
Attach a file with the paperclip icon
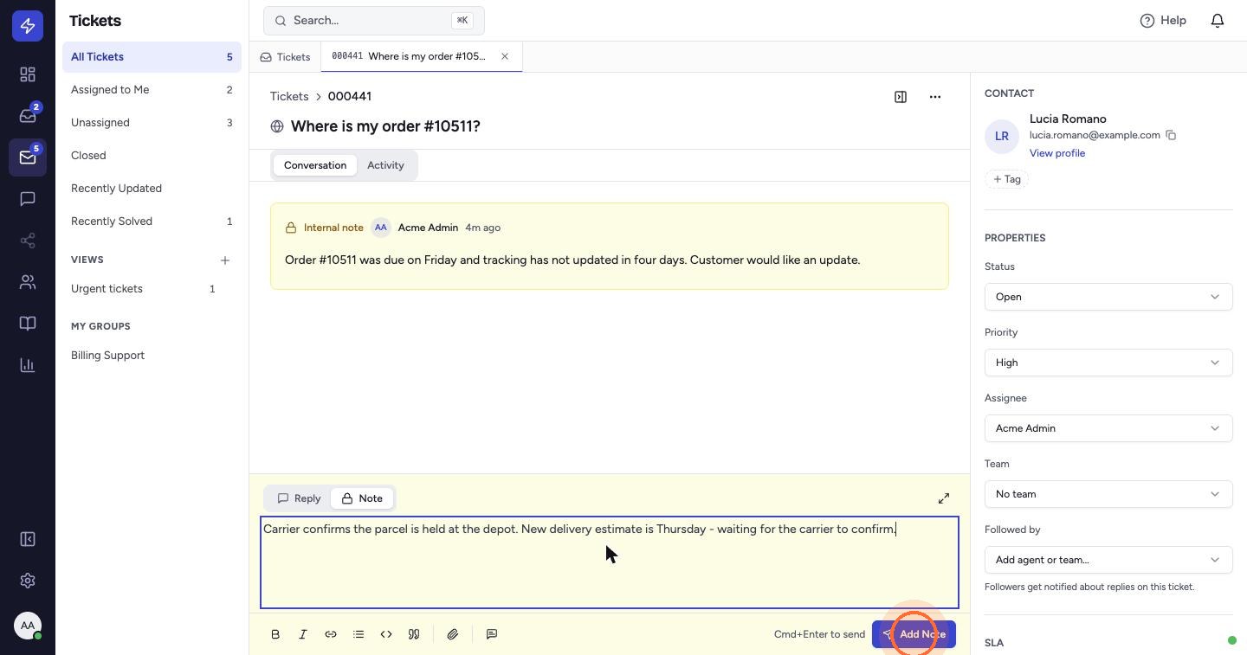(453, 634)
